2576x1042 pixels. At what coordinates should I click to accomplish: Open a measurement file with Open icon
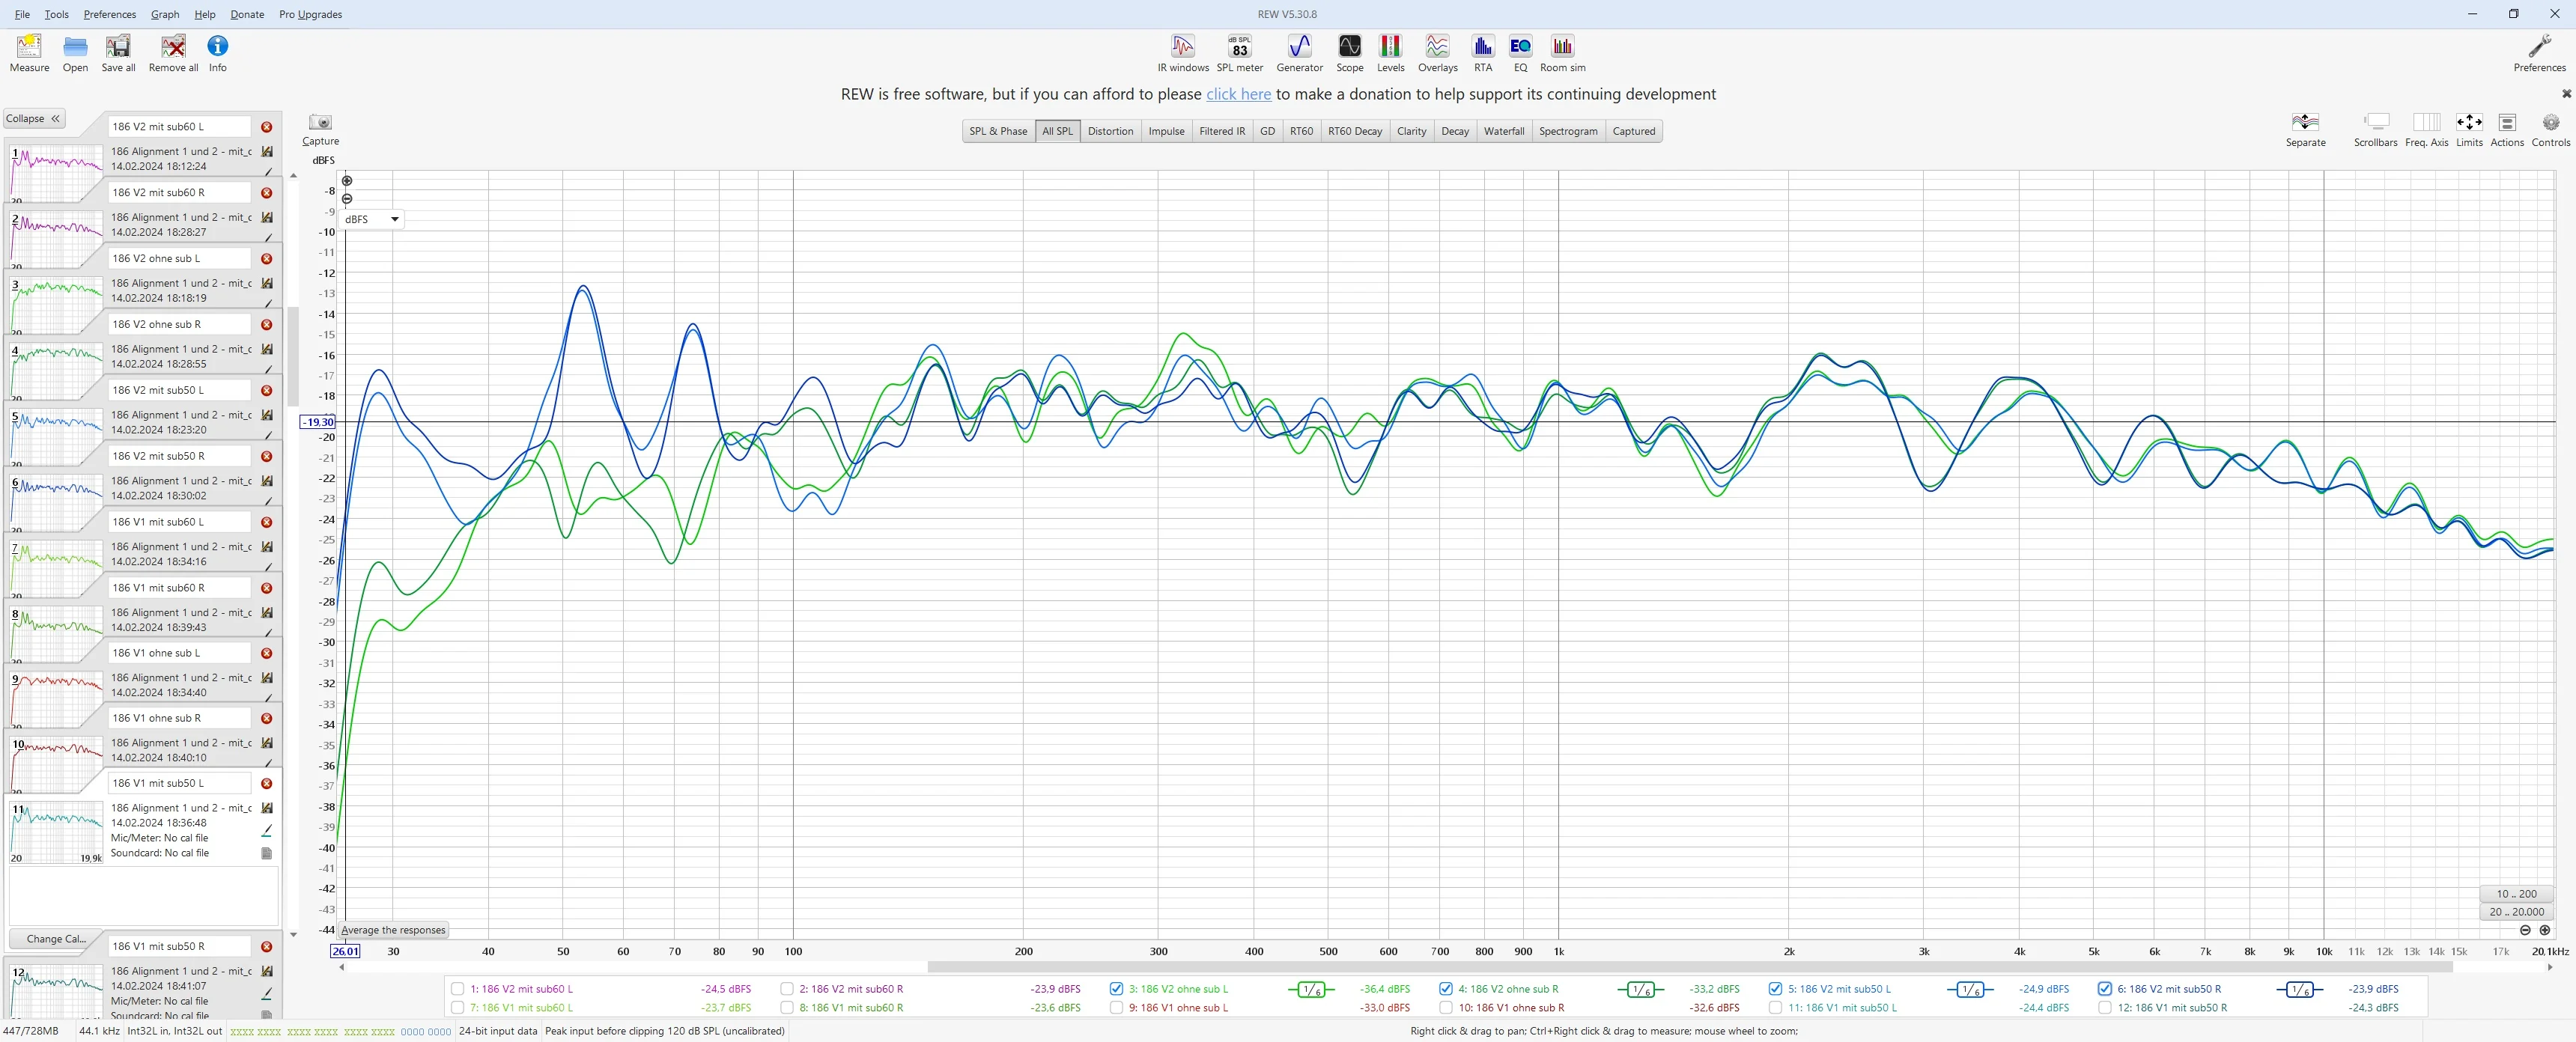75,53
